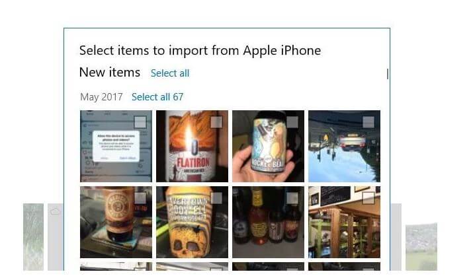Tick the checkbox on the skull can photo

point(216,199)
